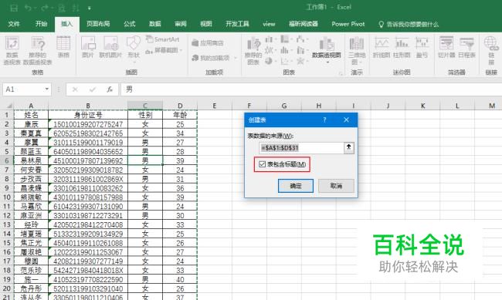This screenshot has height=300, width=502.
Task: Insert a statistic histogram chart
Action: (286, 50)
